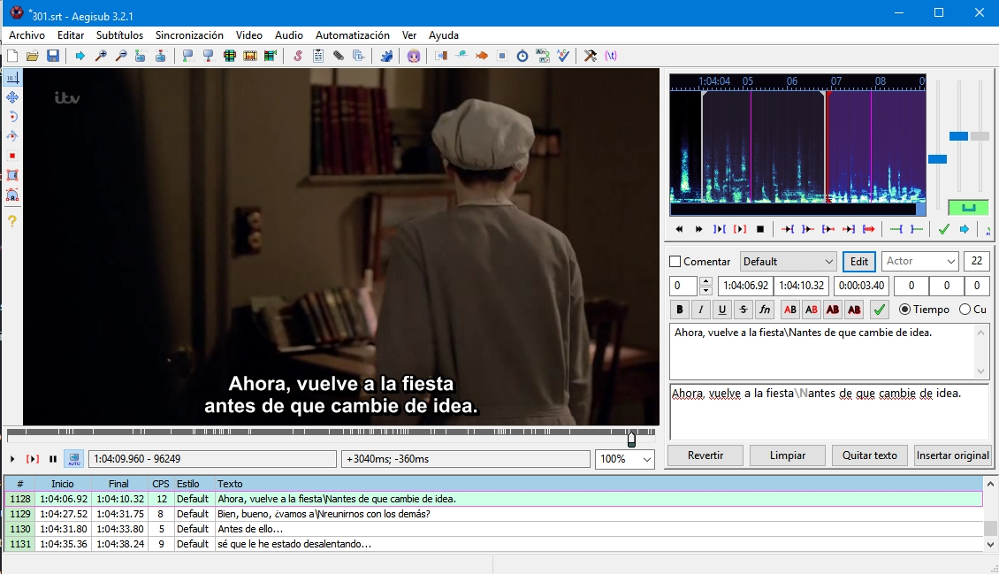This screenshot has height=574, width=999.
Task: Open the Actor dropdown
Action: tap(920, 262)
